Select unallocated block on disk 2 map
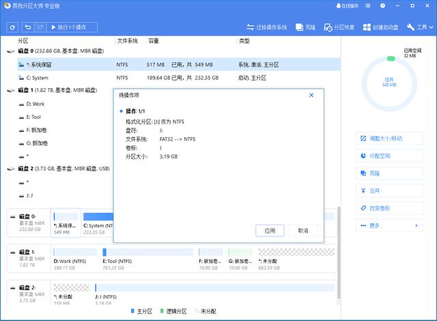This screenshot has width=437, height=321. point(71,294)
